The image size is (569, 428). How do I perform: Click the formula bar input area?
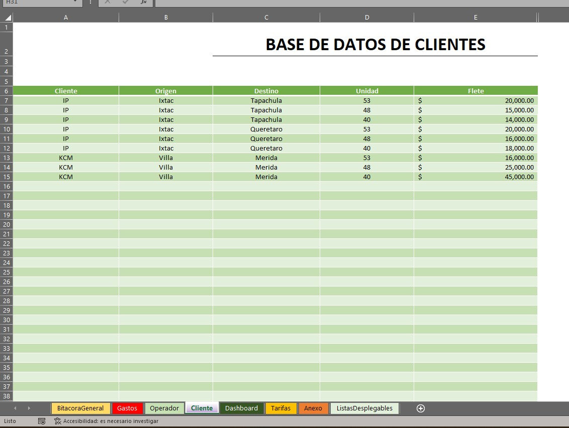coord(362,2)
